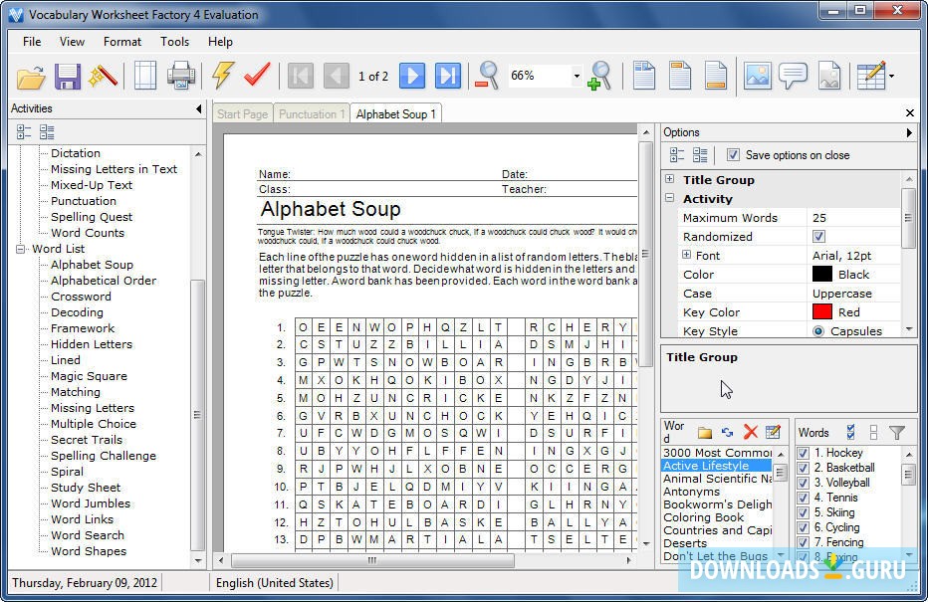Open the Options panel arrow menu

point(908,132)
